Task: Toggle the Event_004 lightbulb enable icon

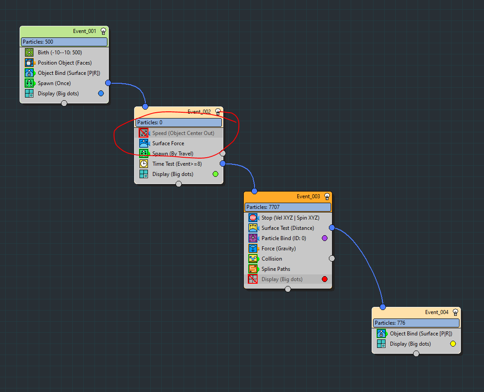Action: click(x=455, y=312)
